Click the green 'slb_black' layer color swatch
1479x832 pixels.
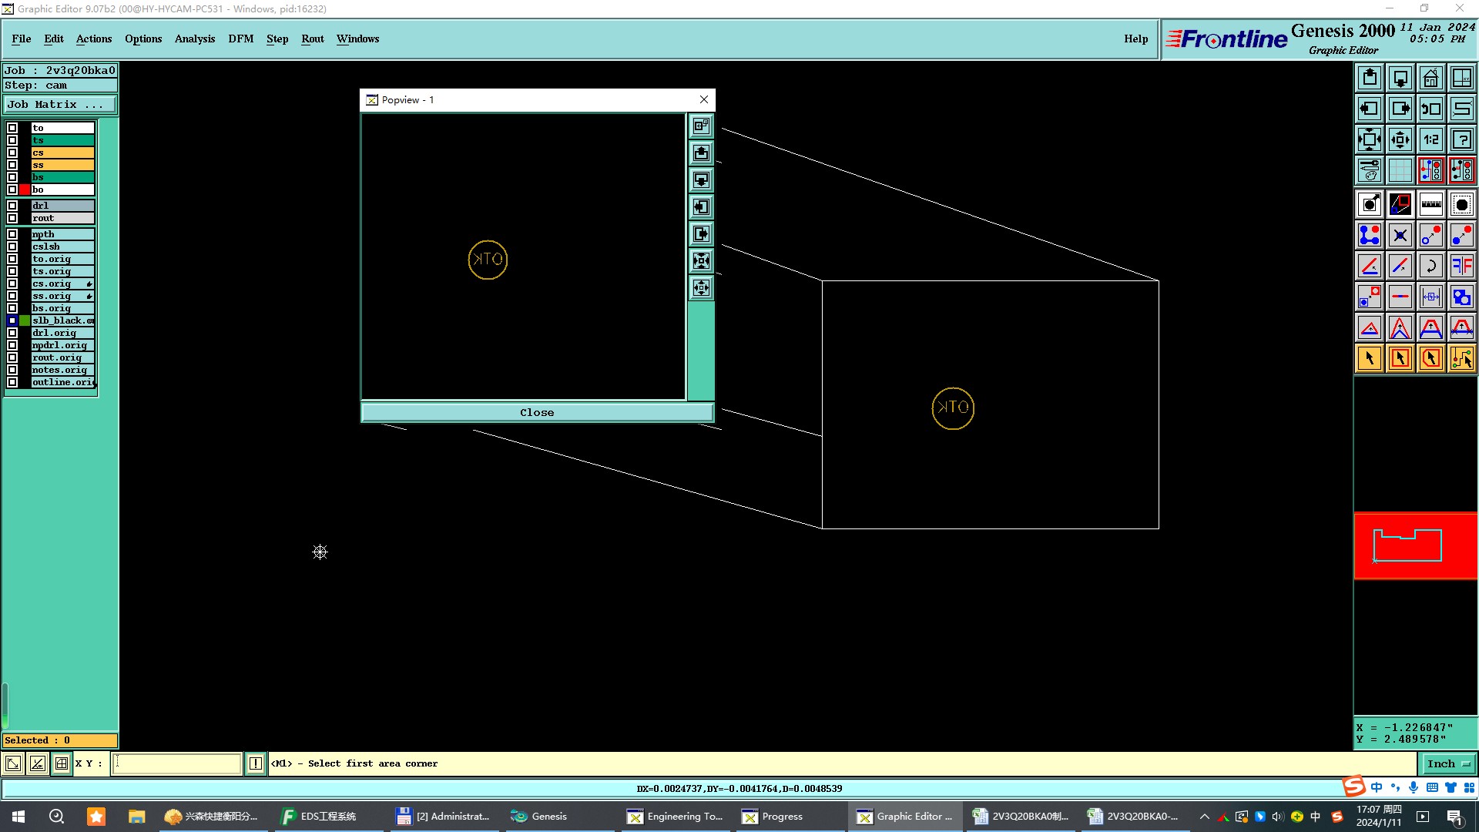(25, 320)
